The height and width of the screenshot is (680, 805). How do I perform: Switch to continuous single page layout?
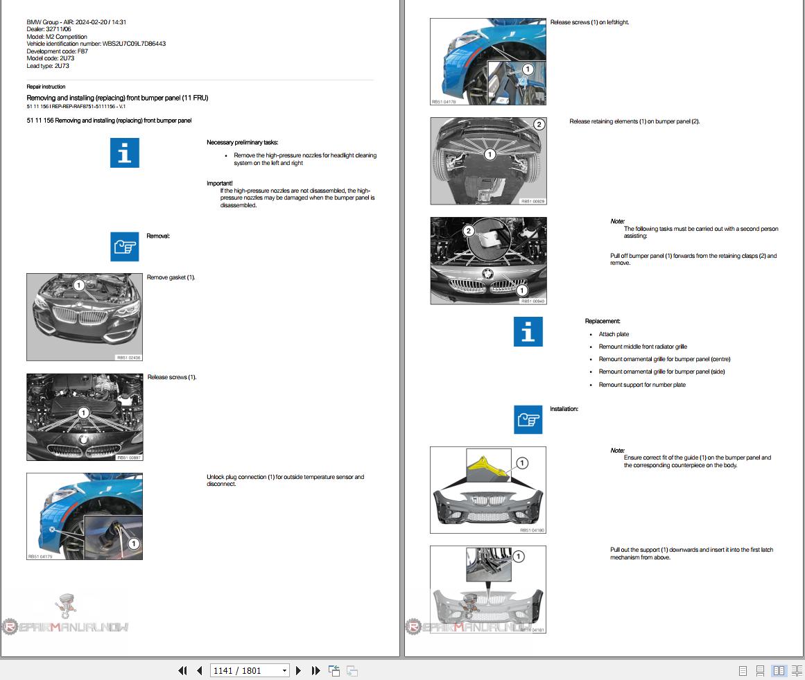click(x=761, y=671)
